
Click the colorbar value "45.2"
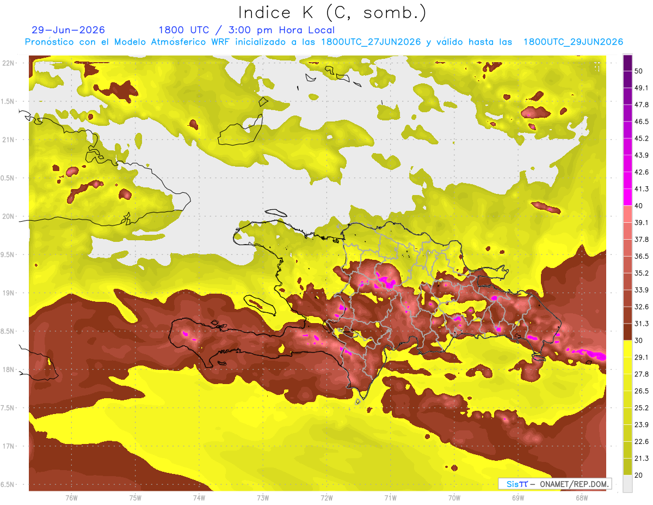641,138
